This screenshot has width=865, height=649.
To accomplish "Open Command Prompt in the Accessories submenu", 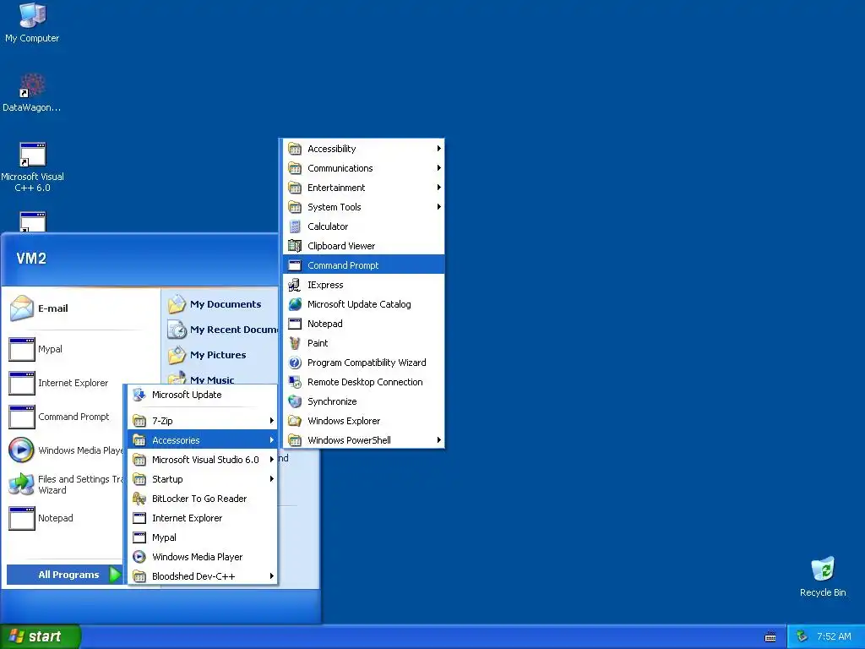I will click(363, 265).
